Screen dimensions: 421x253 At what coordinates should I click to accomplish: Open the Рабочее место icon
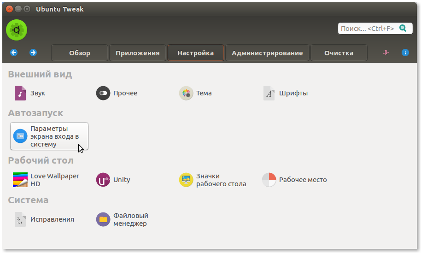coord(269,180)
